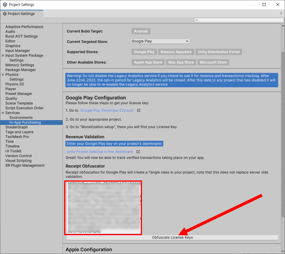This screenshot has height=254, width=285.
Task: Select Audio settings category
Action: point(10,31)
